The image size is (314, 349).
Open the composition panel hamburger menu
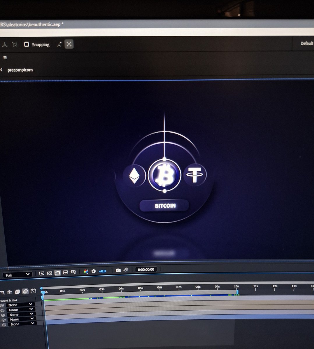[x=5, y=58]
